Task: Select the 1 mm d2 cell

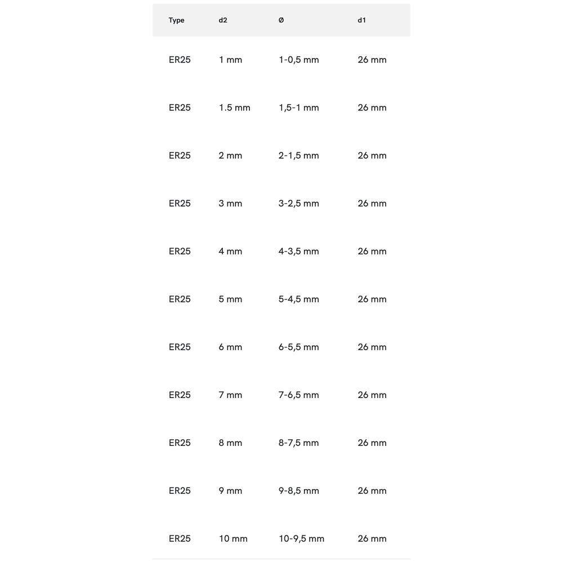Action: (x=230, y=60)
